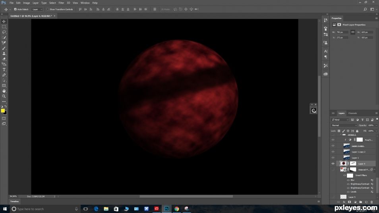Viewport: 379px width, 213px height.
Task: Click the yellow foreground color swatch
Action: pos(3,111)
